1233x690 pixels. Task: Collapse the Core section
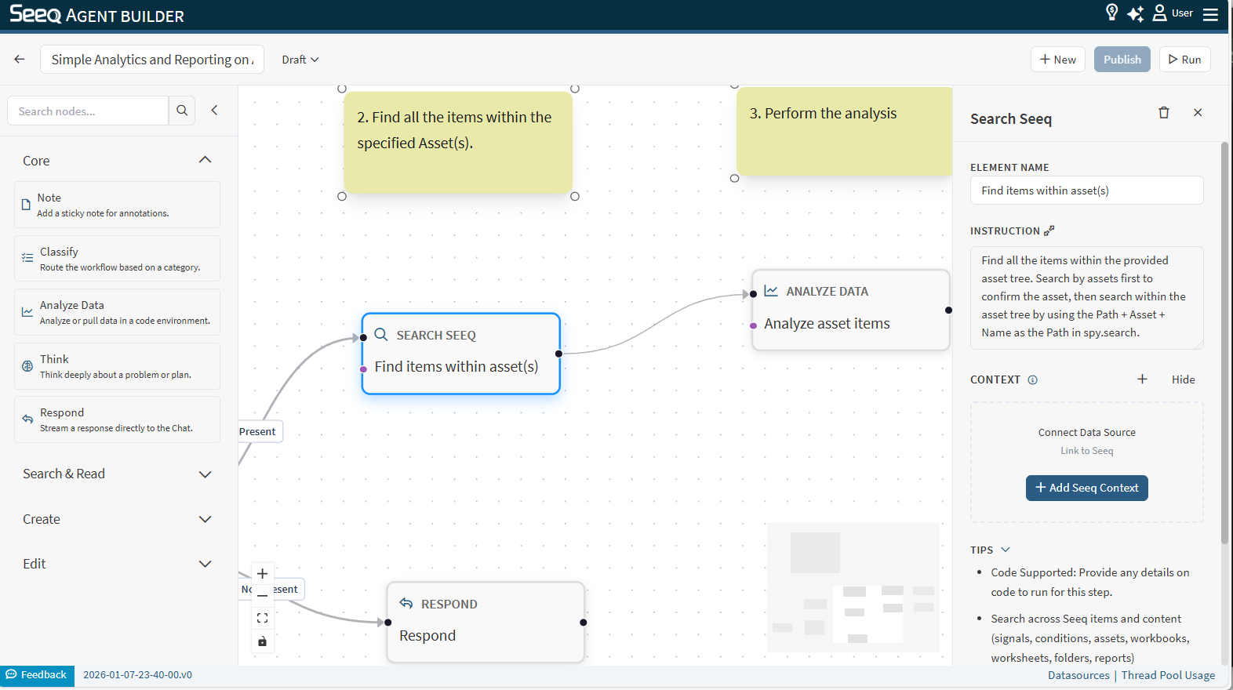click(205, 160)
